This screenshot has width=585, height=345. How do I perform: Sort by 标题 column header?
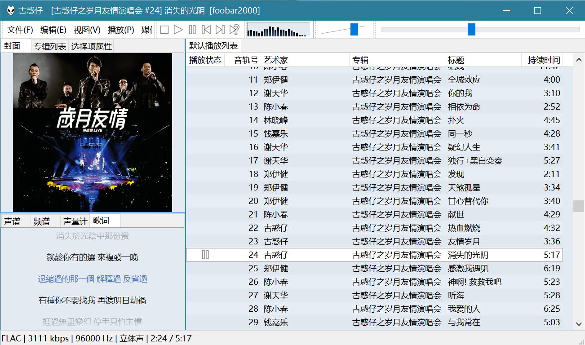(483, 60)
